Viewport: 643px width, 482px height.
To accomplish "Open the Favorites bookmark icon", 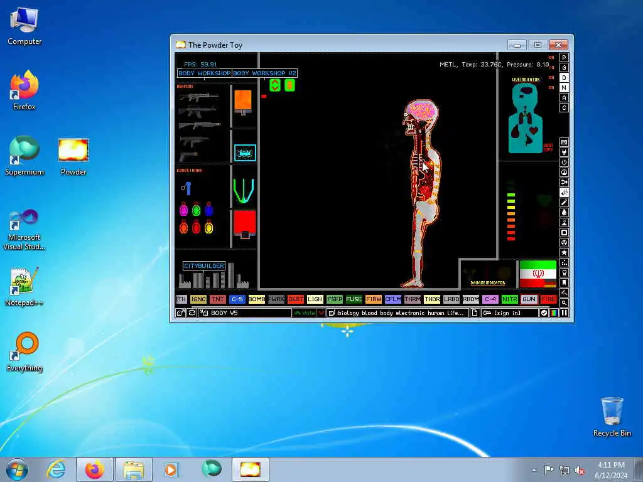I will click(x=564, y=283).
